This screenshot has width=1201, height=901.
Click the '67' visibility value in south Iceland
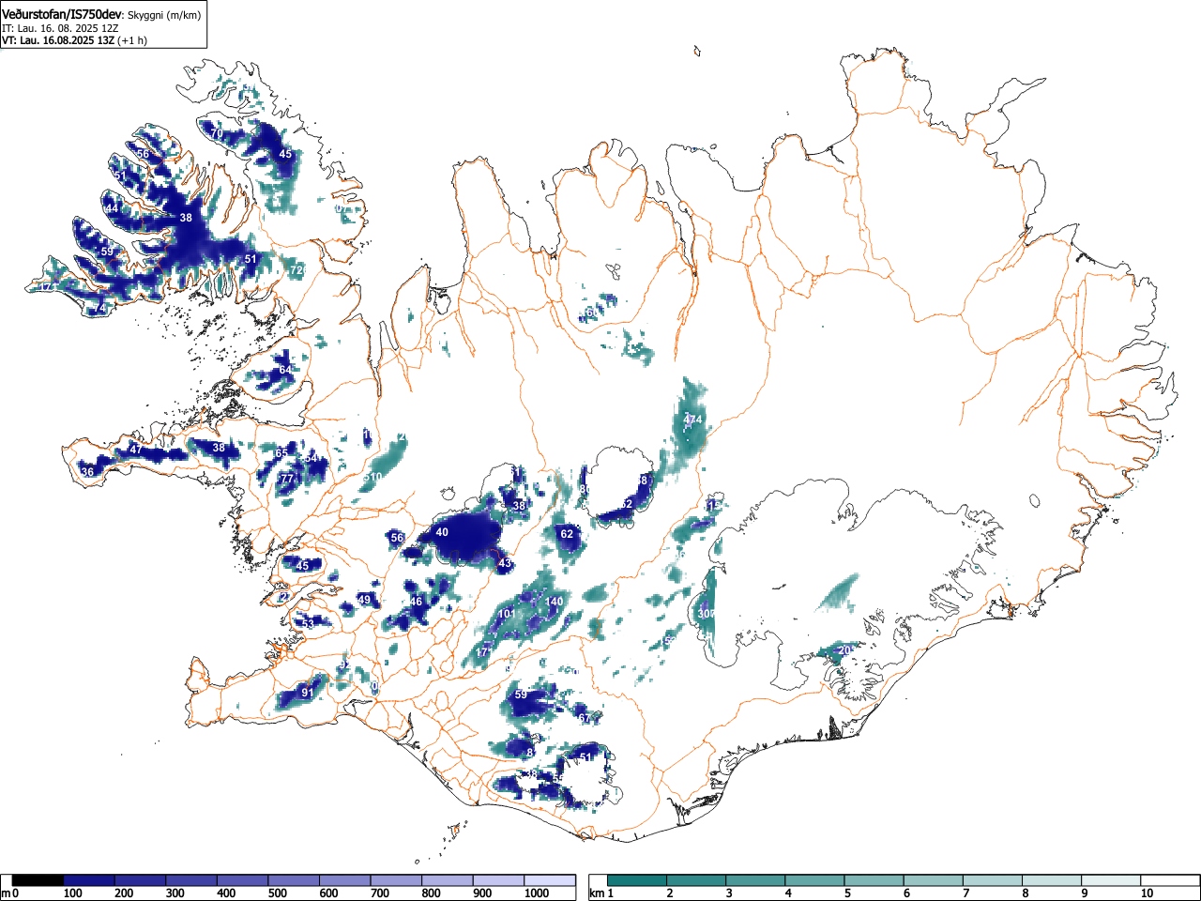585,719
